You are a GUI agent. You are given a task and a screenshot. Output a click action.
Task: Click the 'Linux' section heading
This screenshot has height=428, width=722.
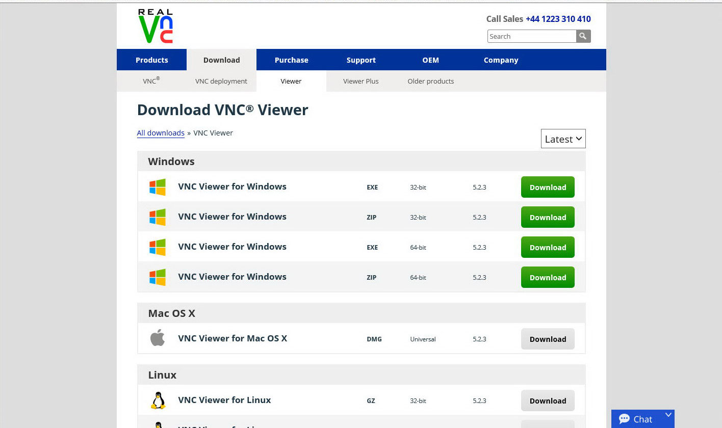162,374
